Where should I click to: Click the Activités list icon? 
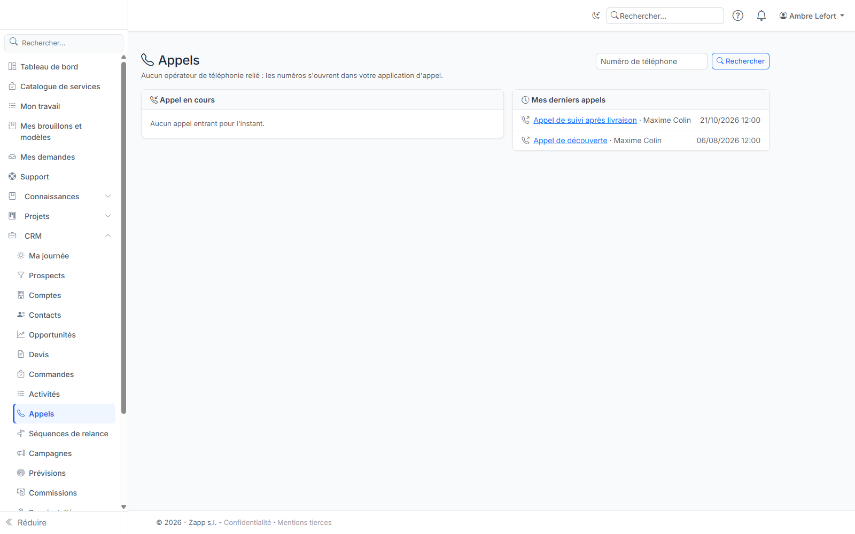21,394
